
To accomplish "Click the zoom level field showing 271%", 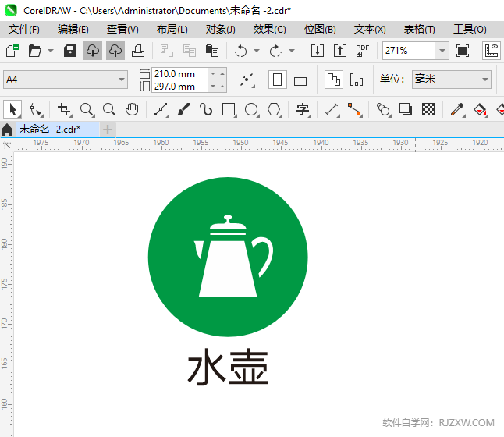I will (x=409, y=51).
